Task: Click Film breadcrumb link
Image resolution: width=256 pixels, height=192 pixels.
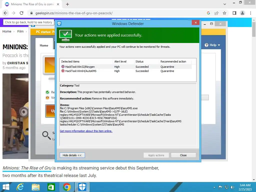Action: tap(20, 31)
